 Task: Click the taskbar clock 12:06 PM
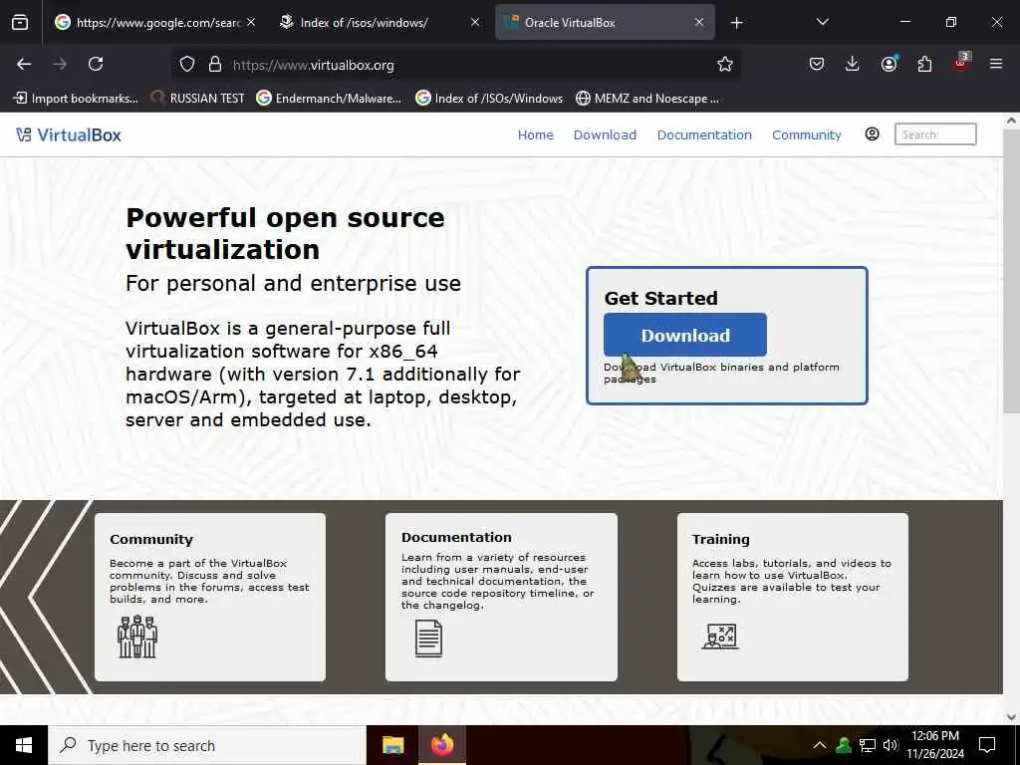click(934, 736)
